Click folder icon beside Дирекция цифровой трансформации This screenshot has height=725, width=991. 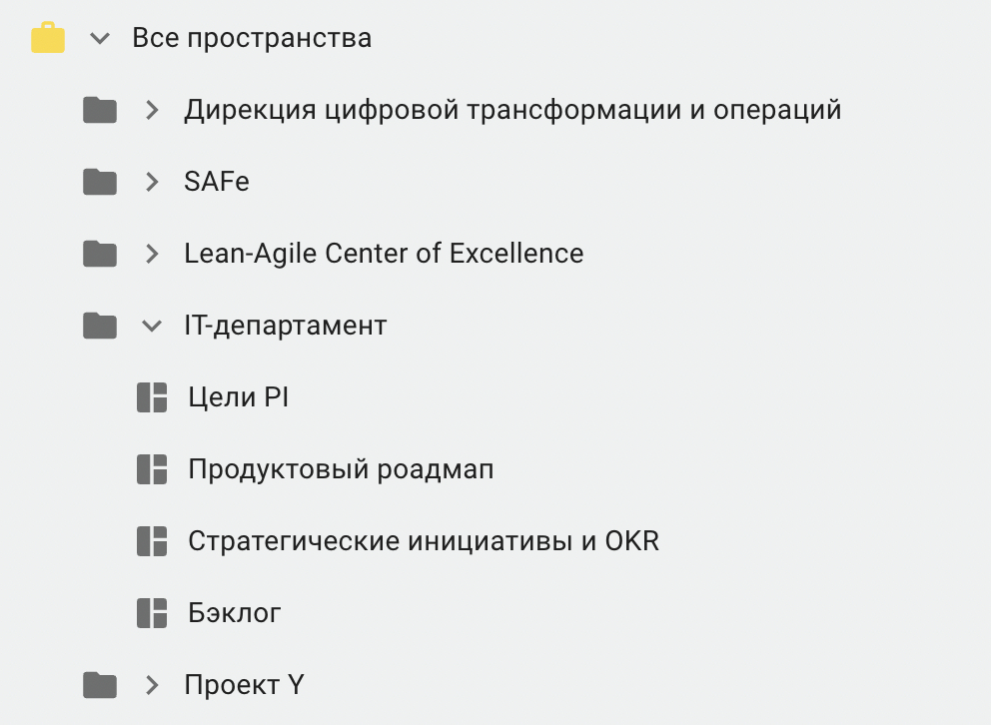pyautogui.click(x=100, y=110)
